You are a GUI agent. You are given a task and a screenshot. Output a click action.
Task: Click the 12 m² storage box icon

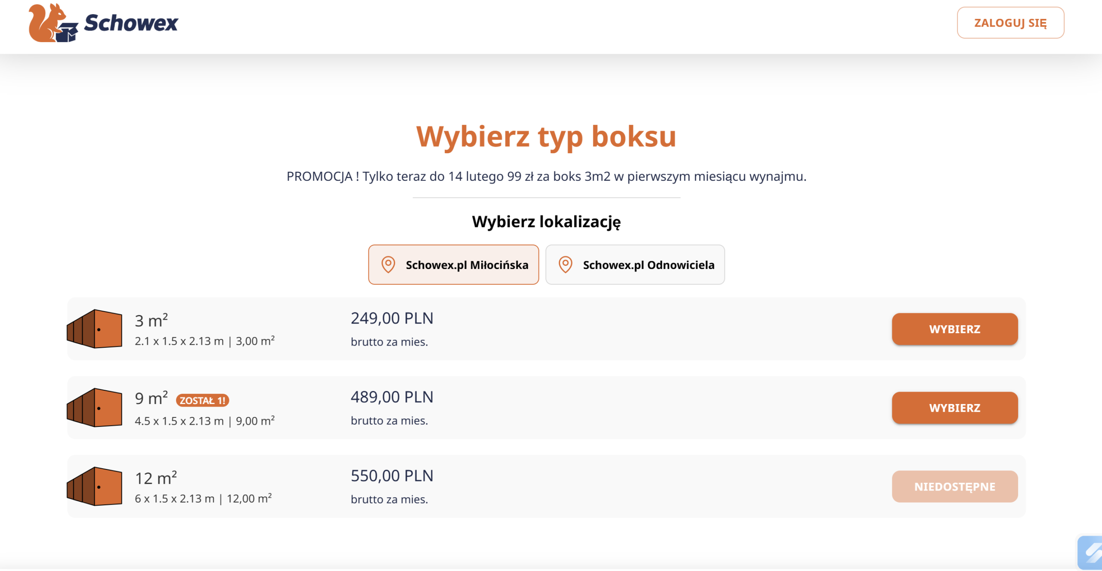pyautogui.click(x=94, y=486)
